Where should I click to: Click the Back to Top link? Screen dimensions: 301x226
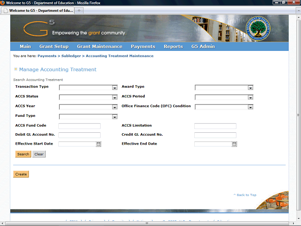(x=245, y=195)
